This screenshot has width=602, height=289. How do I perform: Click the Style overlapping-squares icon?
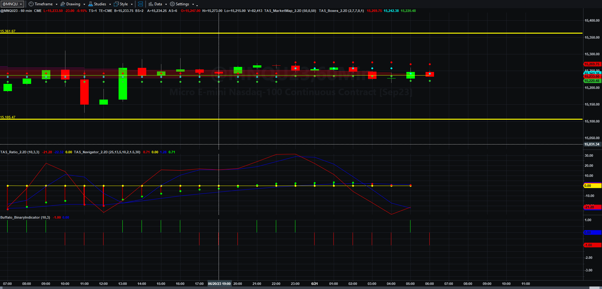(116, 4)
